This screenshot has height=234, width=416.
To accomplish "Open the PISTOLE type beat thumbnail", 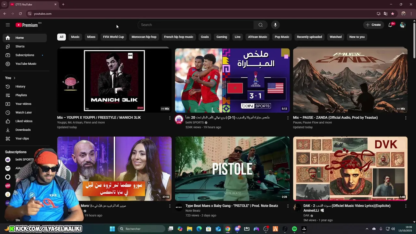I will click(x=232, y=169).
